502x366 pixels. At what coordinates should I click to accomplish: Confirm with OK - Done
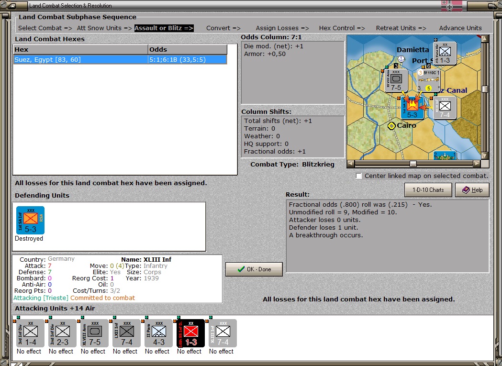254,269
